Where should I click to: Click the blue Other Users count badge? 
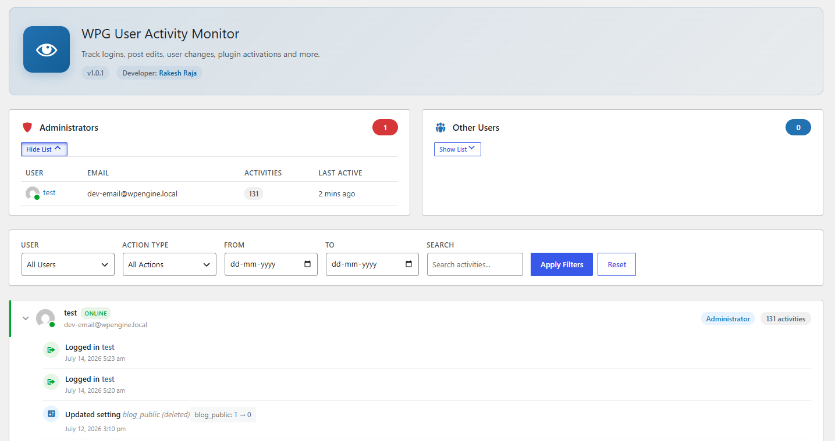[798, 127]
